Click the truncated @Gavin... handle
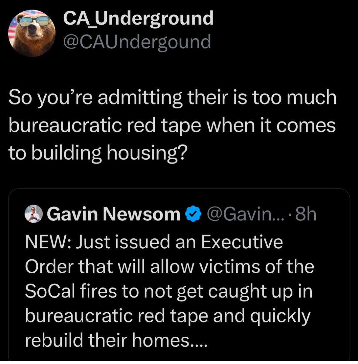 [245, 215]
